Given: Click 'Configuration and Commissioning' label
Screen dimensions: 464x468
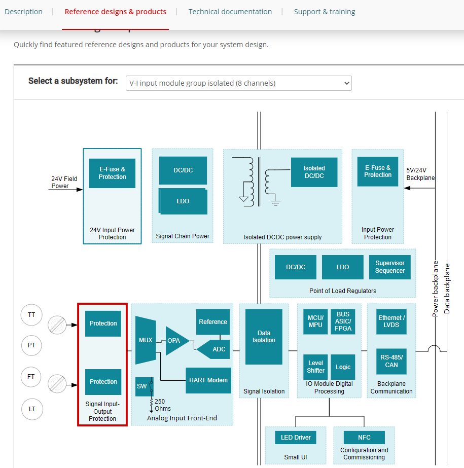Looking at the screenshot, I should [x=364, y=454].
